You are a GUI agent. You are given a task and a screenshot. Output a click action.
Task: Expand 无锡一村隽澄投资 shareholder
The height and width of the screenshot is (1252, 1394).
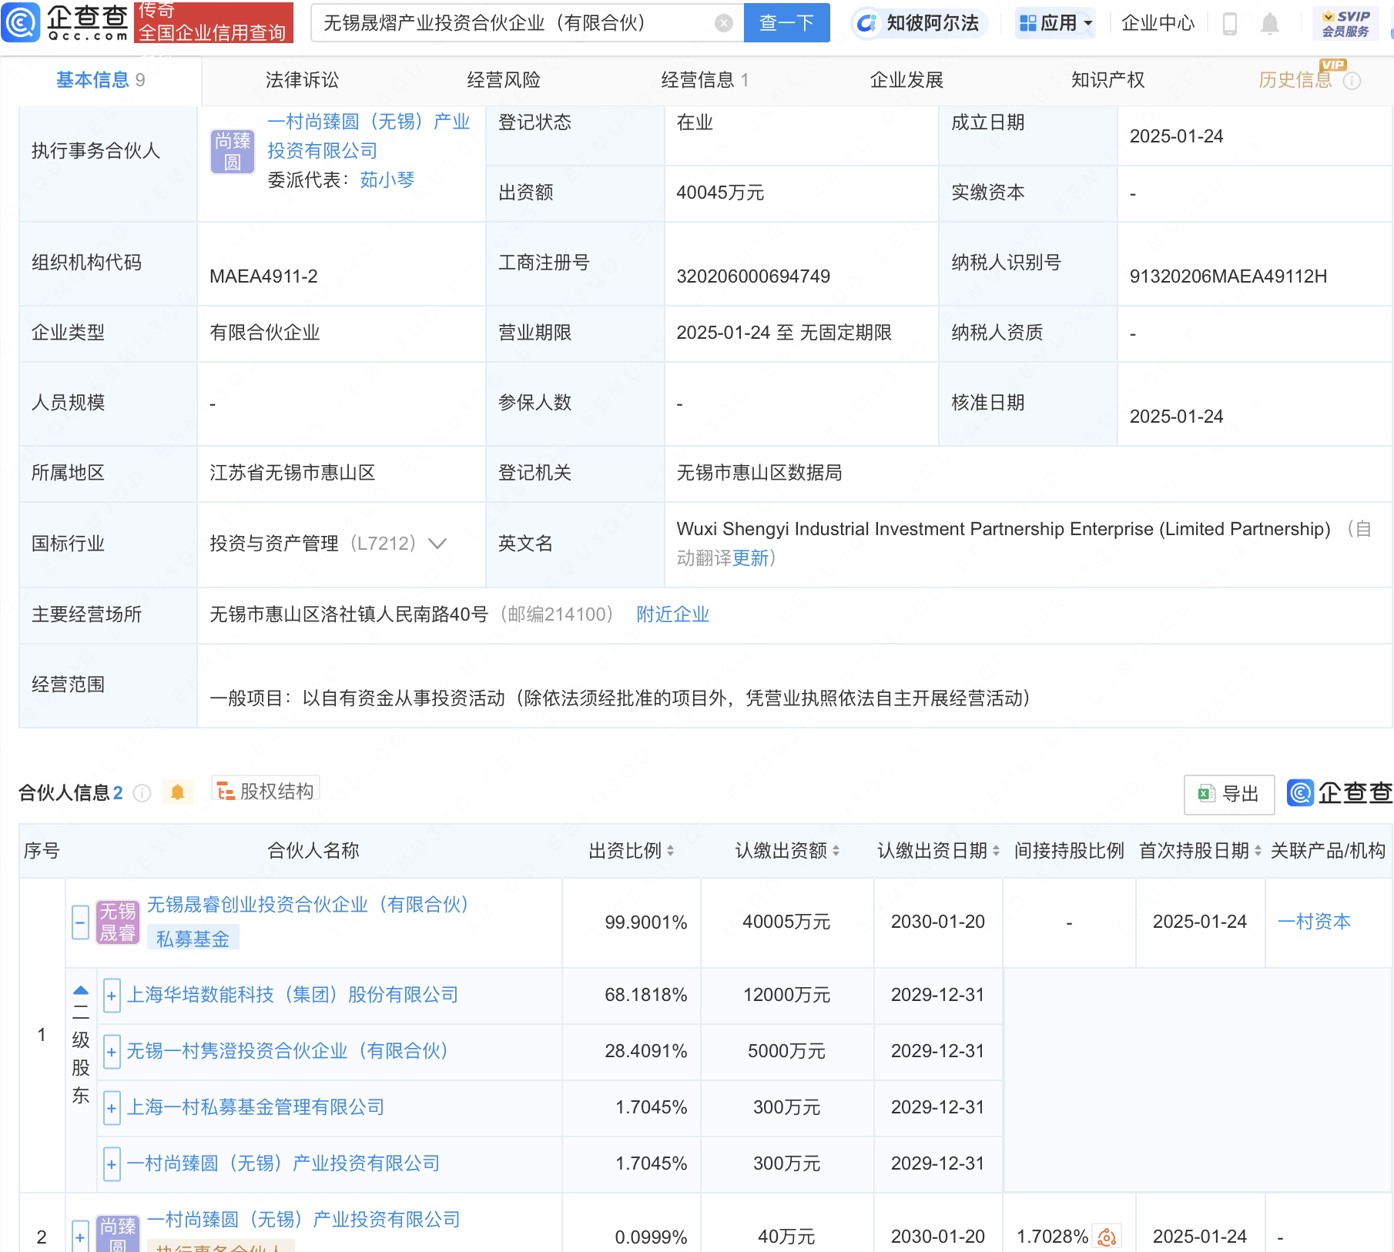tap(112, 1052)
